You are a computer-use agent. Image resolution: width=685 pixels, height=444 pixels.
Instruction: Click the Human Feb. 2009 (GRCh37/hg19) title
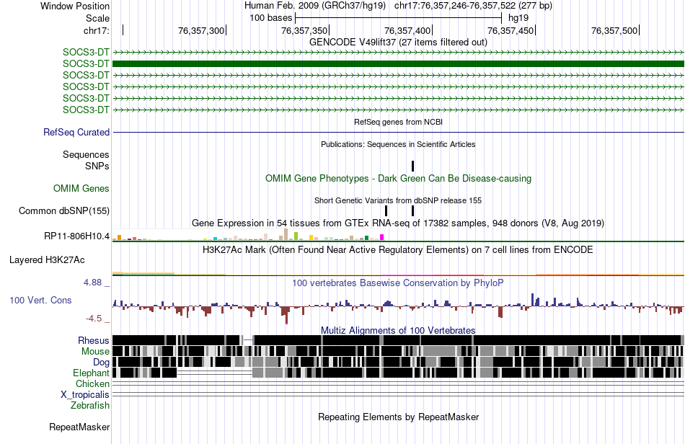pos(315,6)
